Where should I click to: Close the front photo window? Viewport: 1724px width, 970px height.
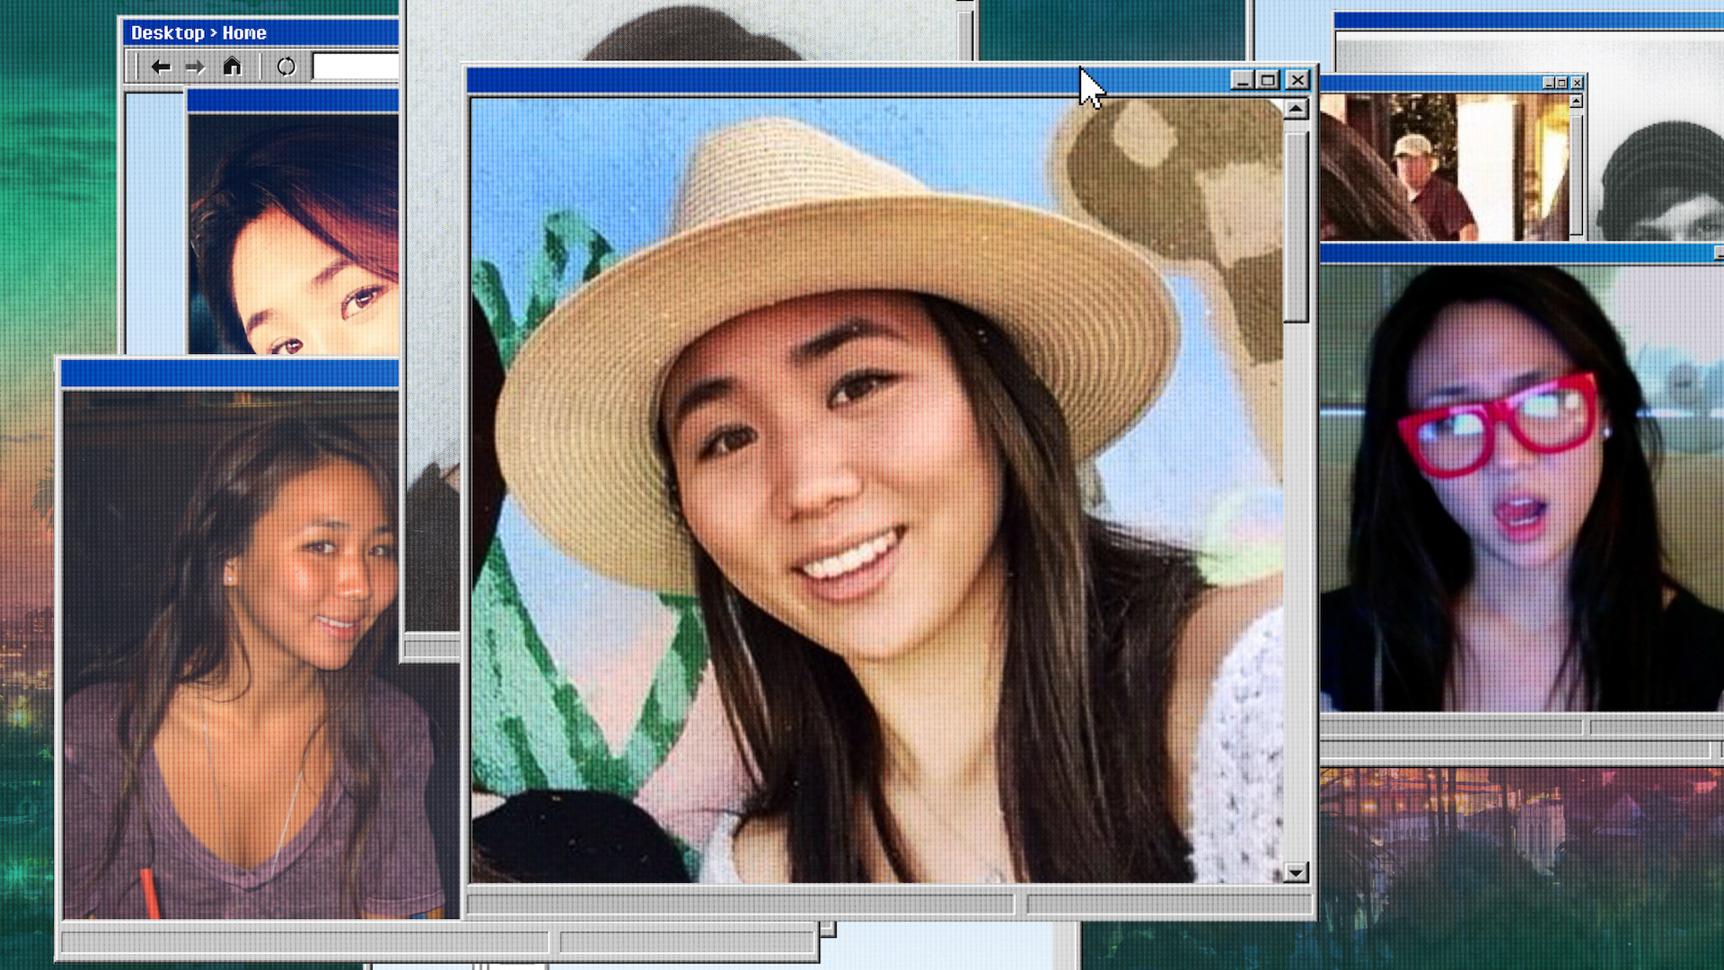pyautogui.click(x=1297, y=81)
